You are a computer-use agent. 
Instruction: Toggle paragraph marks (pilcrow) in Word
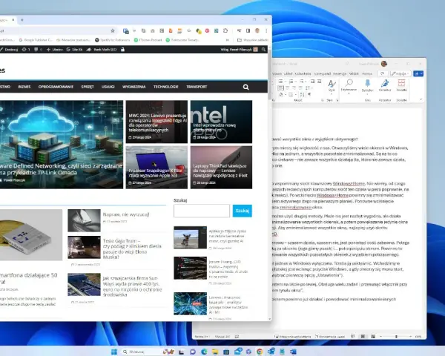(309, 94)
